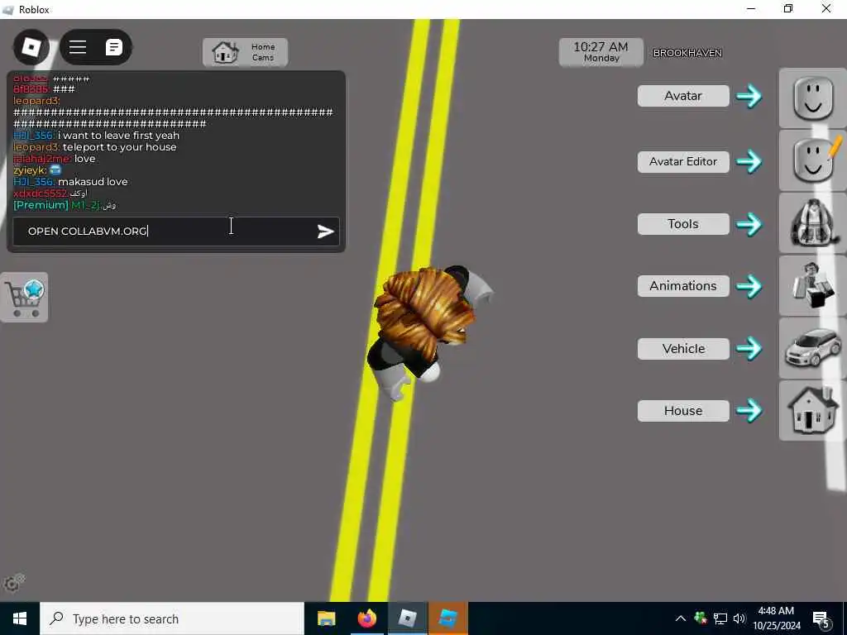This screenshot has height=635, width=847.
Task: Open Avatar smiley face icon
Action: tap(812, 98)
